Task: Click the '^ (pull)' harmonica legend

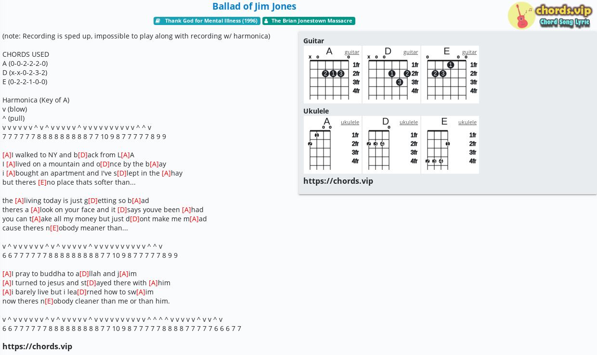Action: pyautogui.click(x=13, y=118)
